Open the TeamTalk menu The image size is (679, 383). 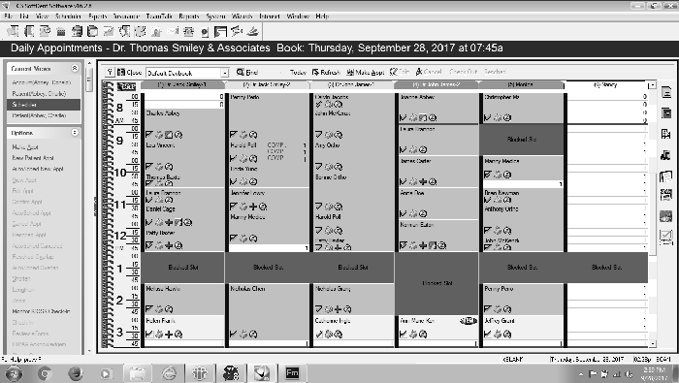pyautogui.click(x=159, y=16)
